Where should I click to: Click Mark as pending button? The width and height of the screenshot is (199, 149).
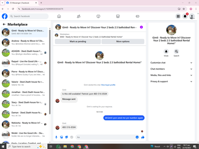coord(78,41)
